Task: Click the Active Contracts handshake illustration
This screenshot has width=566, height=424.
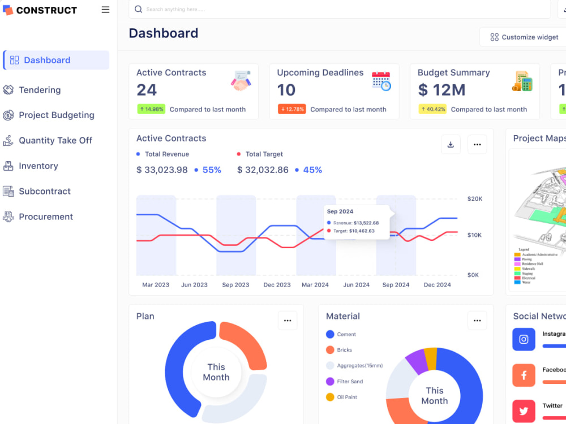Action: [241, 81]
